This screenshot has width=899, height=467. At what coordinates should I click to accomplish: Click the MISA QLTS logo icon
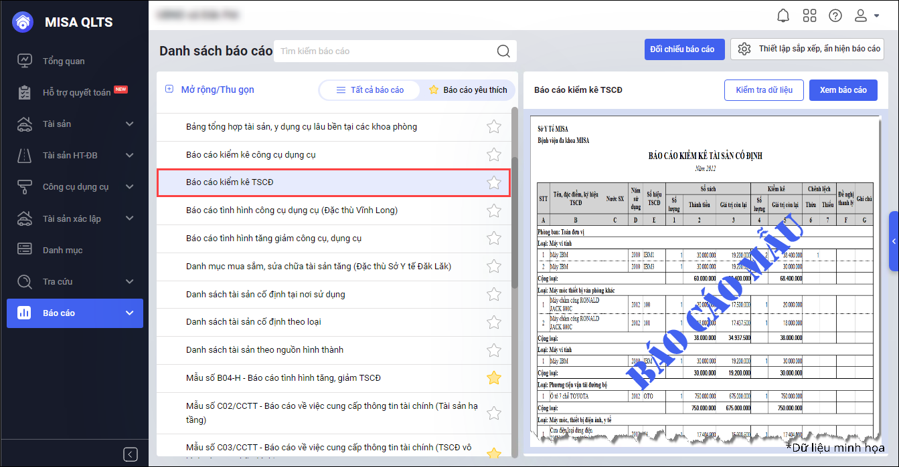[x=23, y=22]
